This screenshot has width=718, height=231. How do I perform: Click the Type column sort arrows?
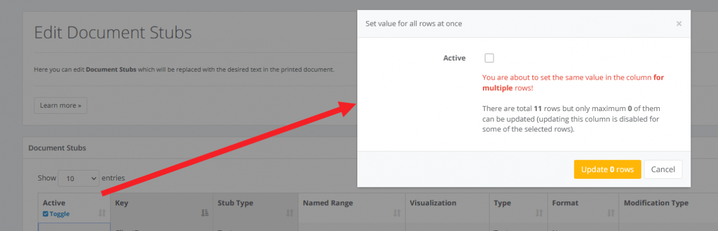[539, 212]
